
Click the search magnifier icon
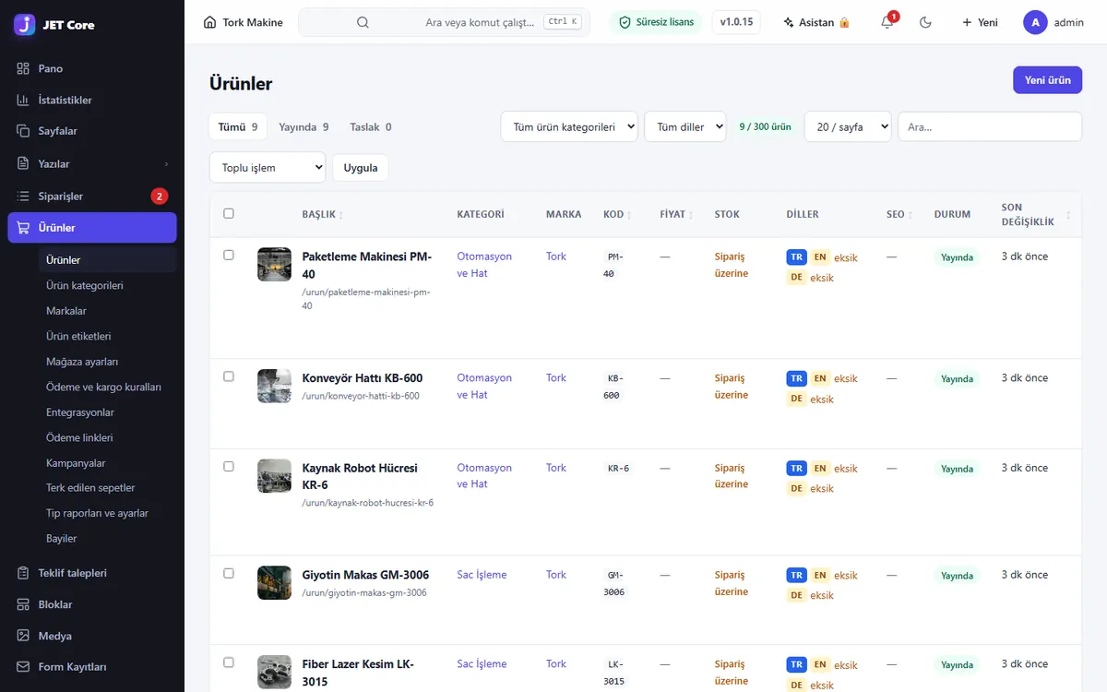[x=363, y=22]
